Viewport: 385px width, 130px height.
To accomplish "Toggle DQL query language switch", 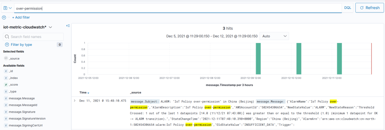I will (x=348, y=8).
